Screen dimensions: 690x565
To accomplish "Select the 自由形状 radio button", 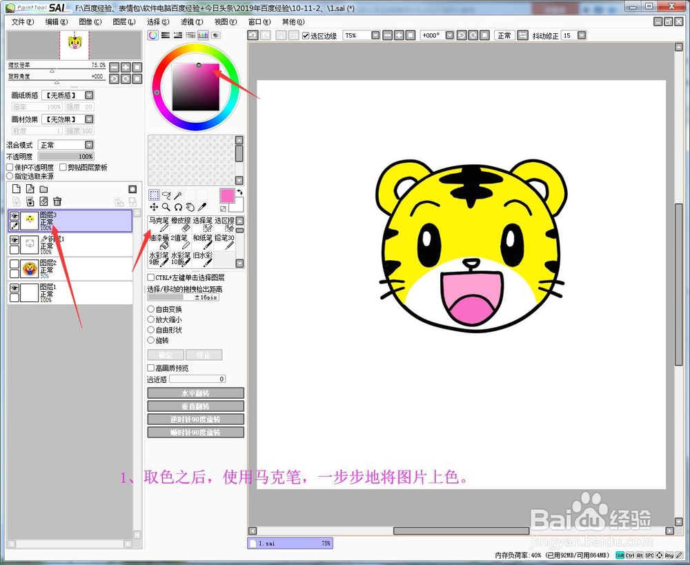I will (150, 330).
